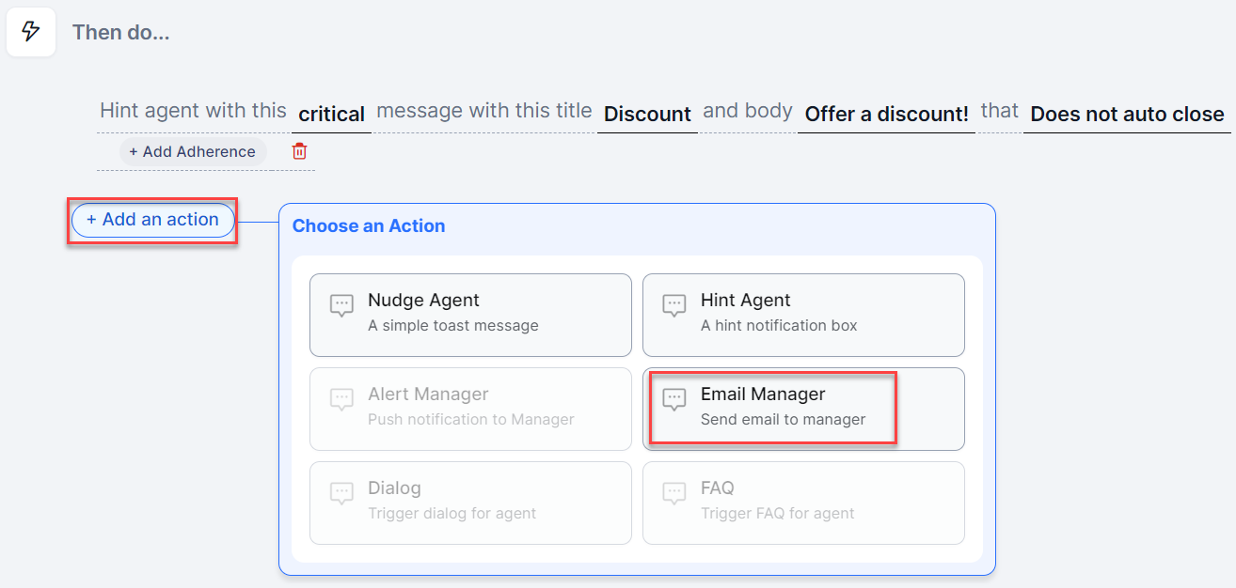This screenshot has height=588, width=1236.
Task: Click the FAQ chat bubble icon
Action: pos(673,493)
